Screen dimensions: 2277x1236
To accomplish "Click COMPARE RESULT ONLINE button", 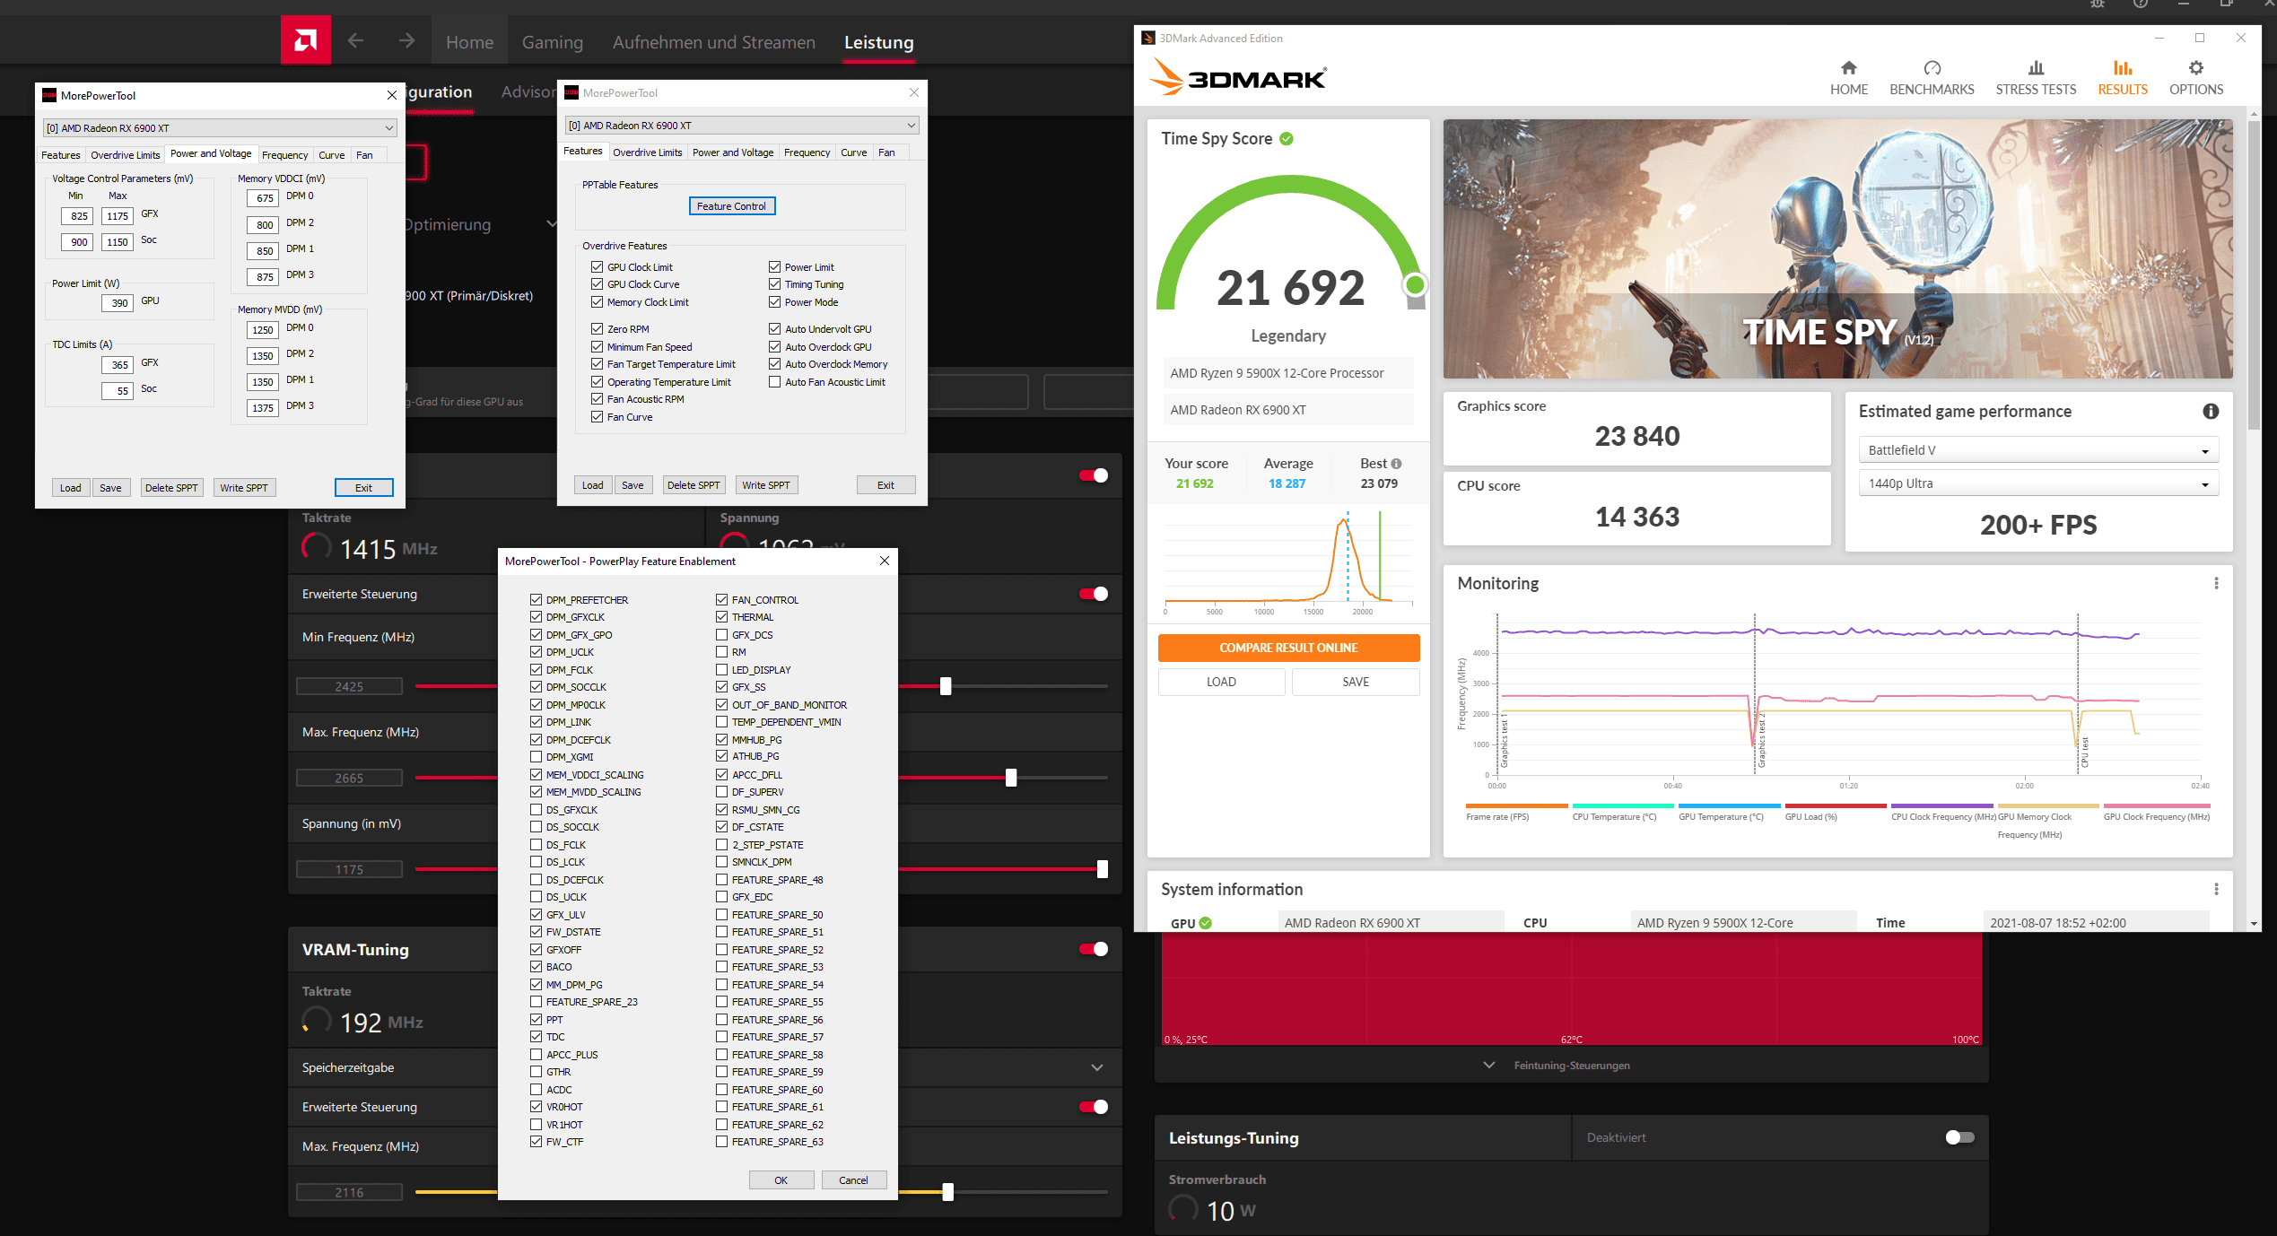I will [x=1287, y=648].
